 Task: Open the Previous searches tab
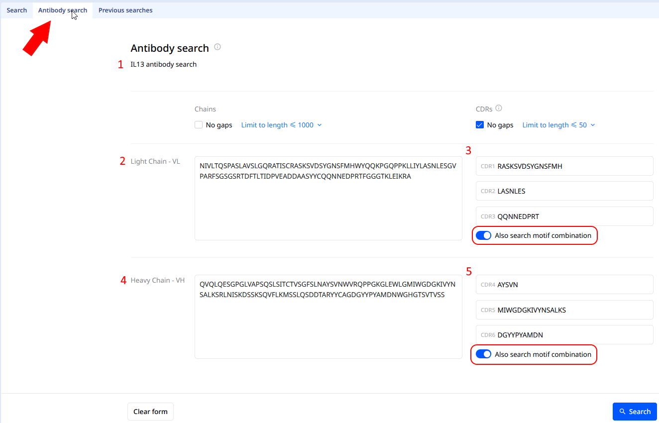click(x=125, y=10)
